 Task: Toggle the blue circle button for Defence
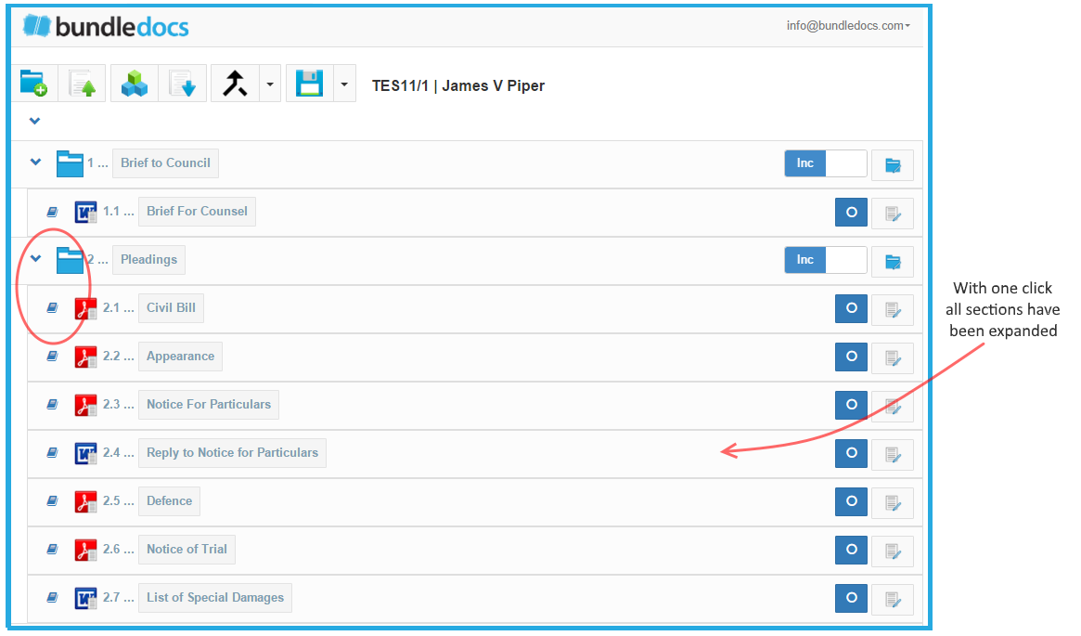(x=851, y=501)
